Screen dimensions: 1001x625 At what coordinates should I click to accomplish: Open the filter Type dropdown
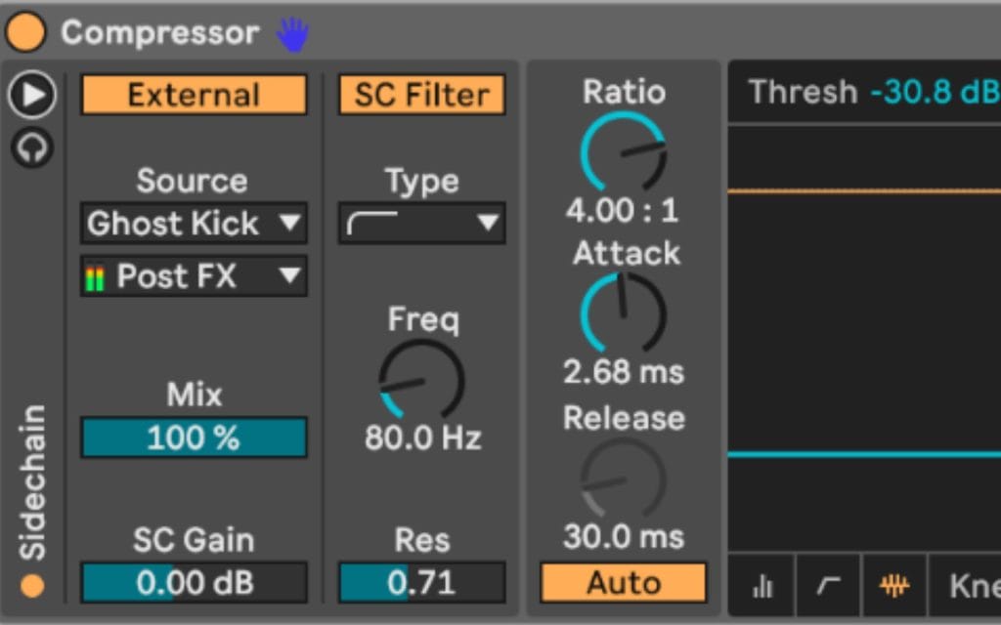421,224
